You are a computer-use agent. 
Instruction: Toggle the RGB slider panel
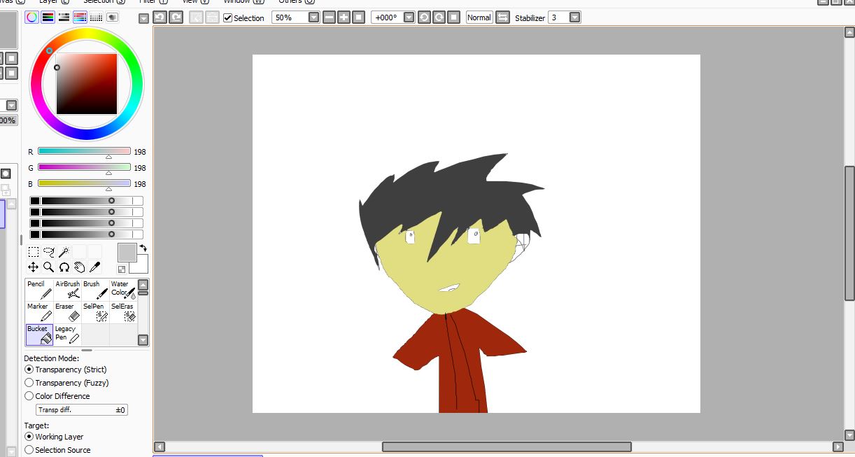pyautogui.click(x=48, y=17)
